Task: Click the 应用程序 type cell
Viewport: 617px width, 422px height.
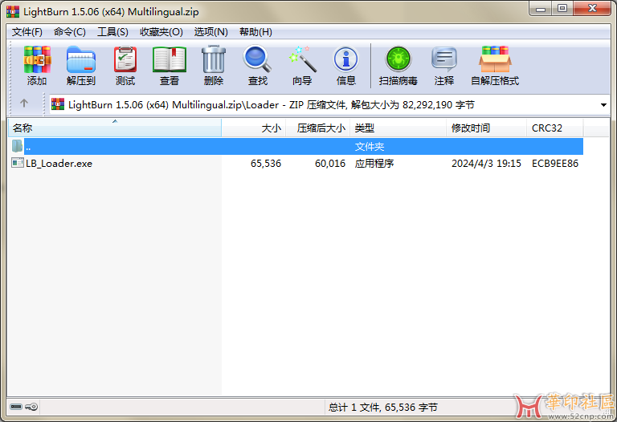Action: click(374, 164)
